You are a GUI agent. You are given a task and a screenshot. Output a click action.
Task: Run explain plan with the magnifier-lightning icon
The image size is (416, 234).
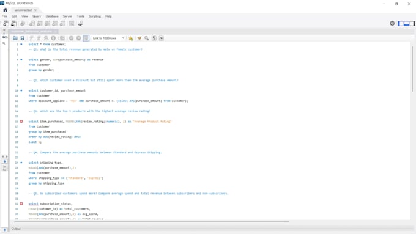click(x=46, y=38)
